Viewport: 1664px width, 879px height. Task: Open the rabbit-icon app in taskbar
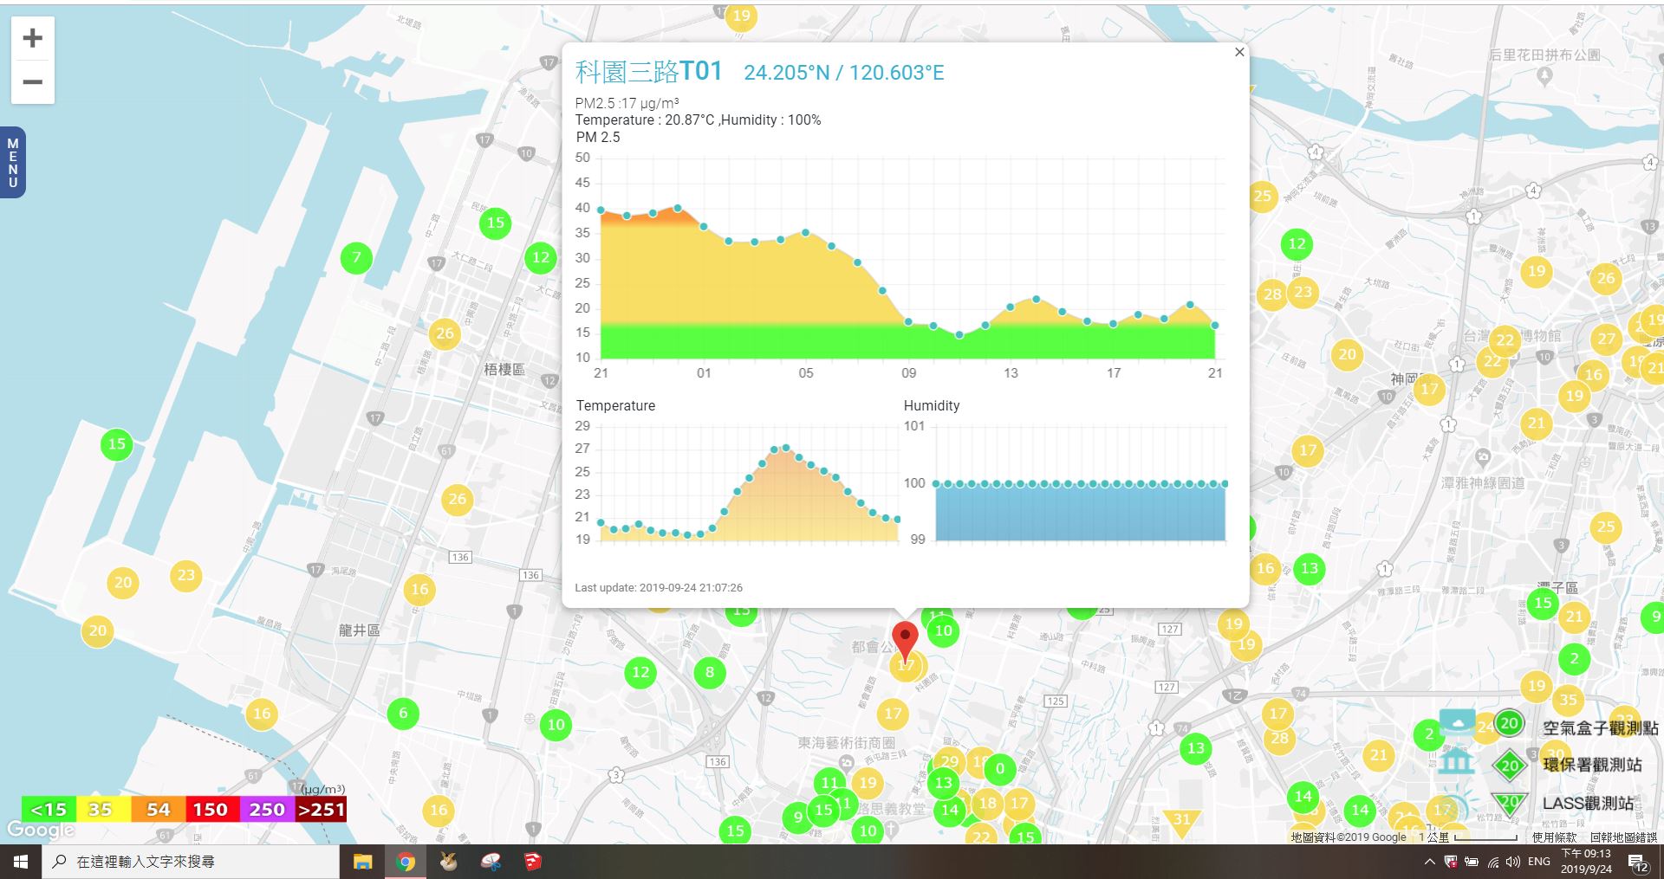[x=448, y=862]
